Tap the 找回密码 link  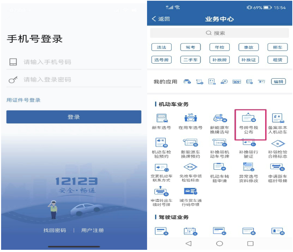click(x=55, y=230)
